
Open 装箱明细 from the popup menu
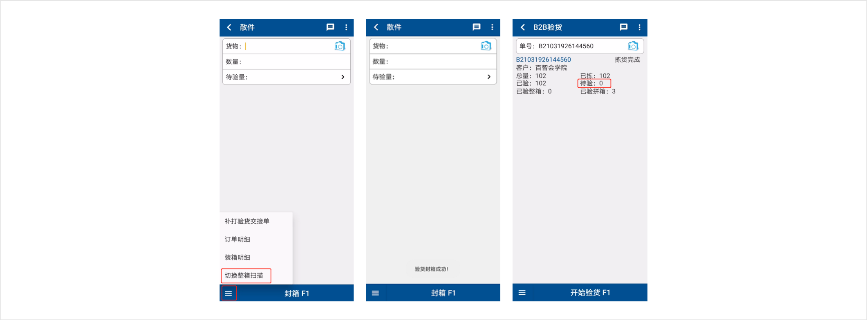point(237,258)
